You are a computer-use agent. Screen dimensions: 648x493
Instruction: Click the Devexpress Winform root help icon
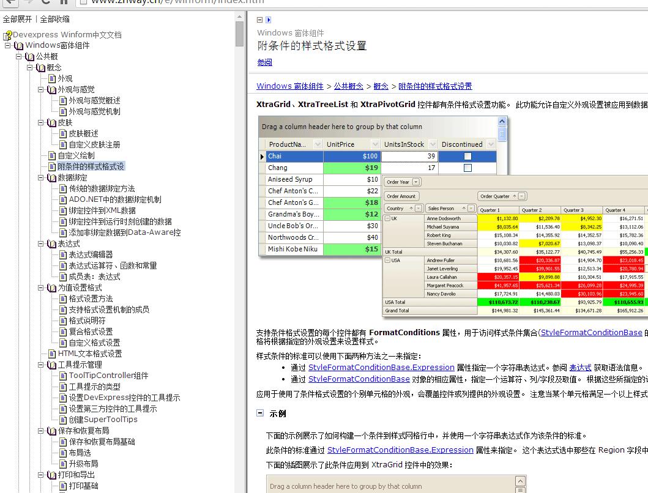(x=7, y=35)
